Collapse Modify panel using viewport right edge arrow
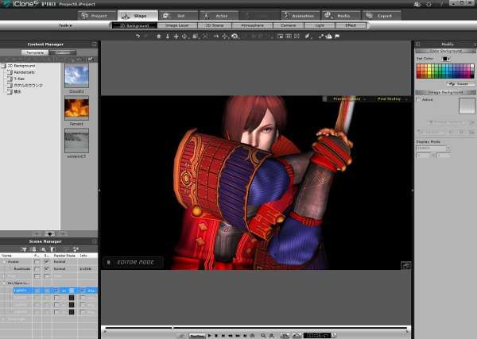477x339 pixels. tap(413, 191)
